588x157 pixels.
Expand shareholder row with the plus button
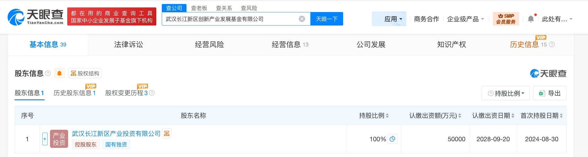pos(45,139)
